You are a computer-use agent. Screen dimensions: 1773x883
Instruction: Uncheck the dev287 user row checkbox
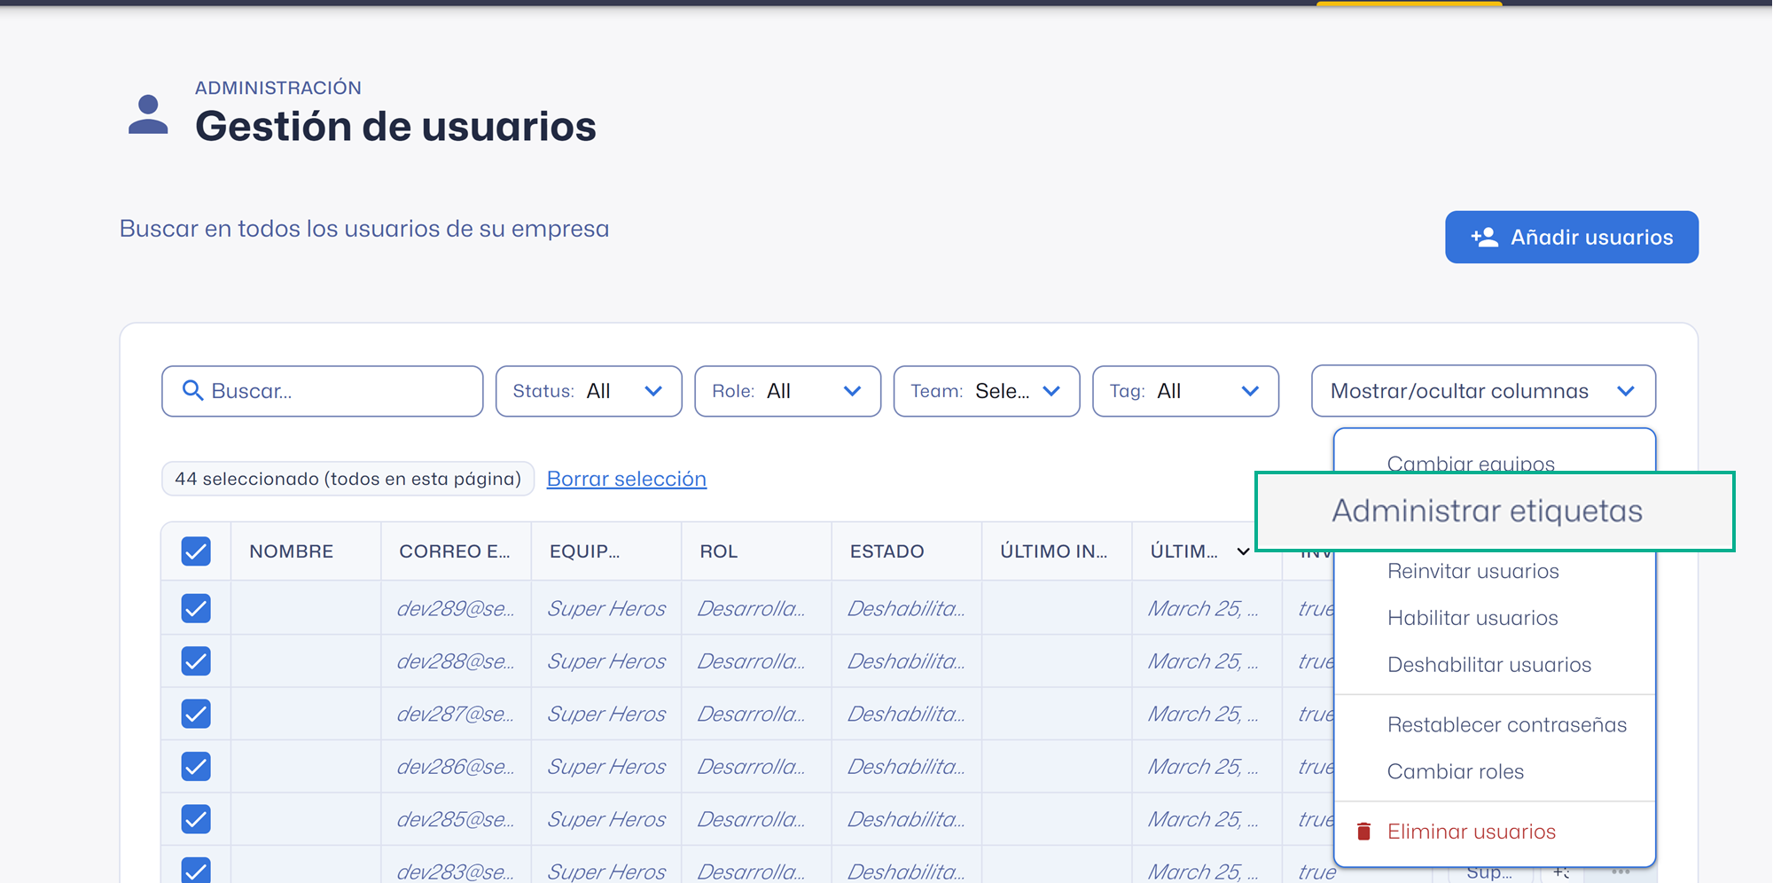[196, 714]
